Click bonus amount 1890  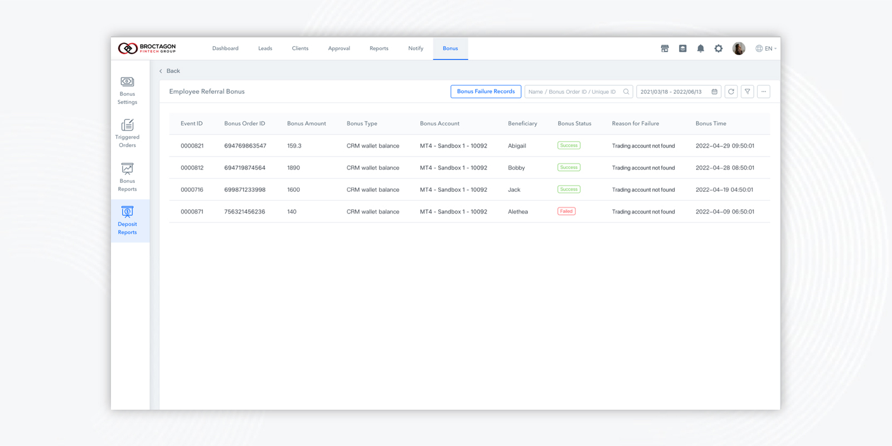(x=294, y=168)
